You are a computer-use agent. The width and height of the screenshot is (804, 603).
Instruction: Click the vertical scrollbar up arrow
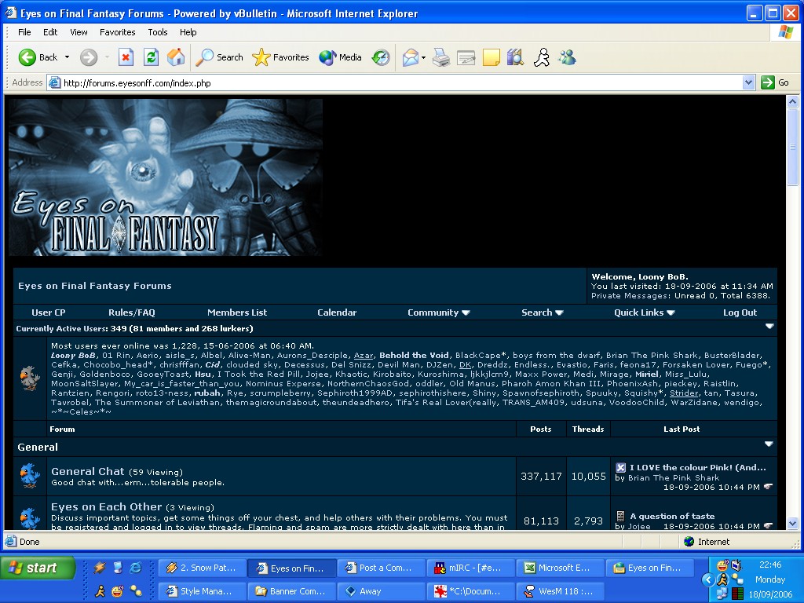coord(792,101)
